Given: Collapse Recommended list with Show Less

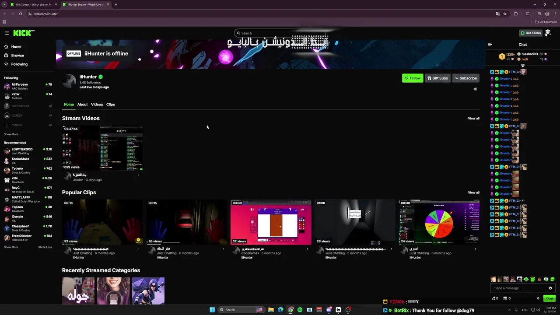Looking at the screenshot, I should (x=45, y=247).
